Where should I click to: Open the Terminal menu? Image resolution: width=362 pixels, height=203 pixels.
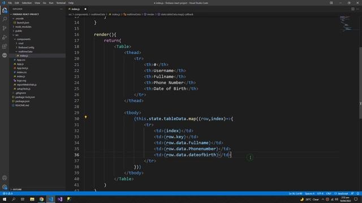coord(61,3)
